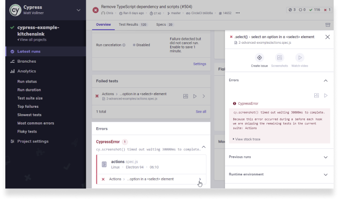Open screenshot icon for failed Actions test
This screenshot has height=201, width=339.
click(185, 96)
